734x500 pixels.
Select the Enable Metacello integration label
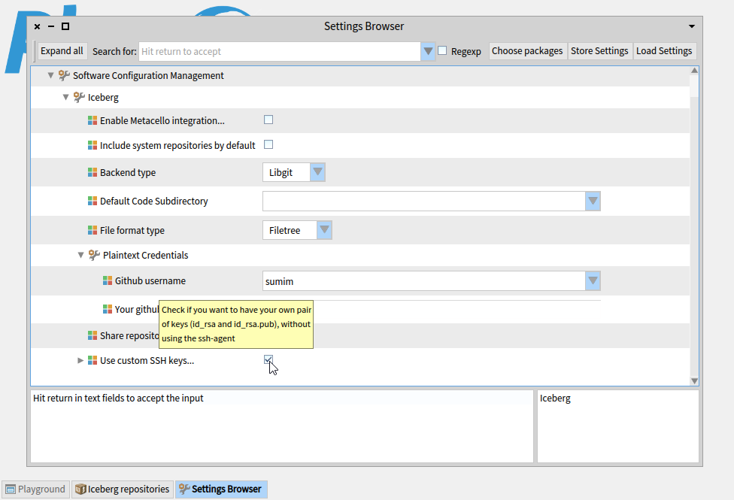pyautogui.click(x=162, y=121)
